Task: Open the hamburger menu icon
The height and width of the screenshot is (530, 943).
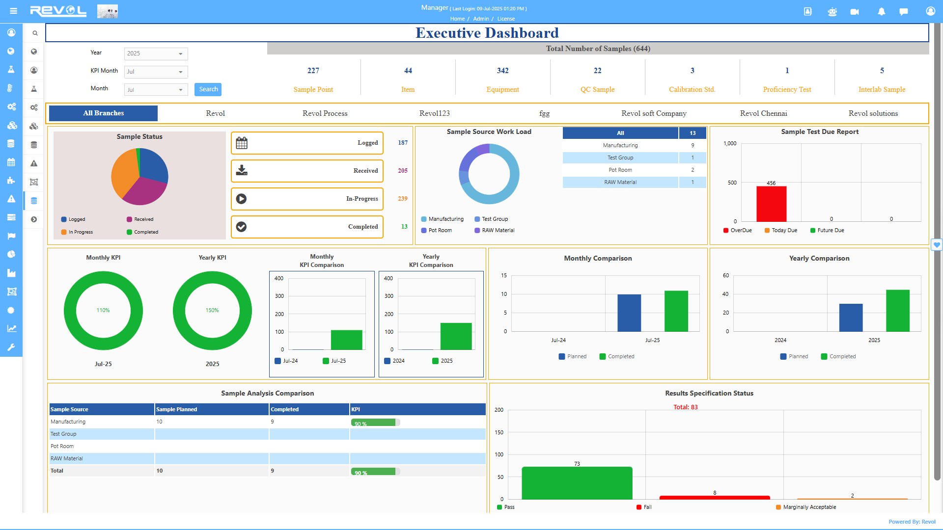Action: click(13, 11)
